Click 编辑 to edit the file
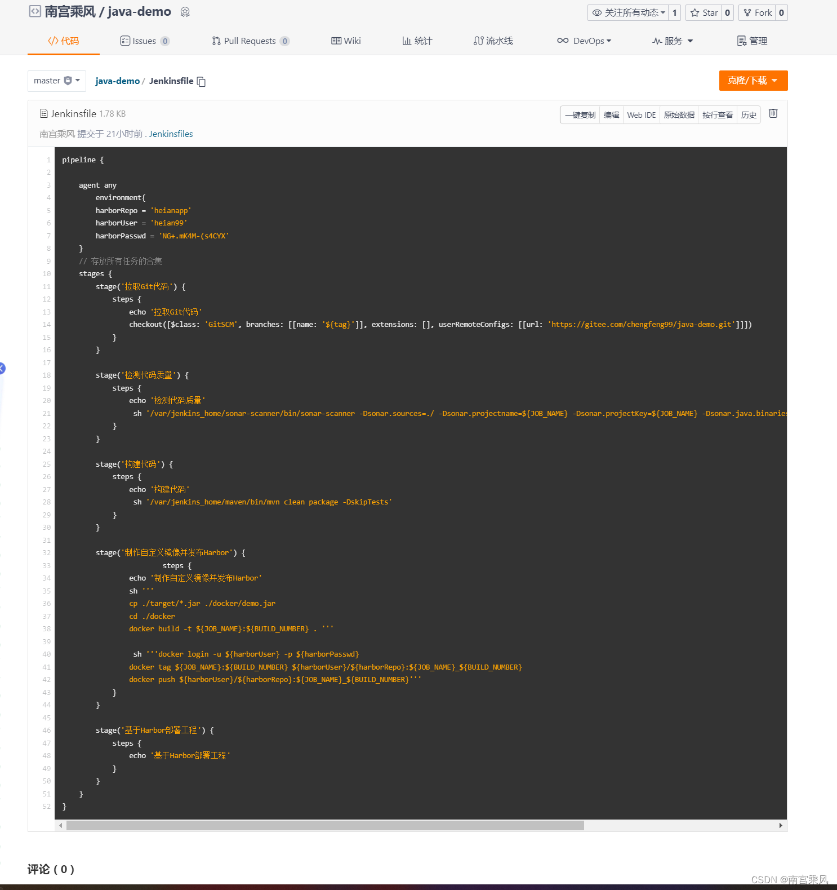 [611, 115]
